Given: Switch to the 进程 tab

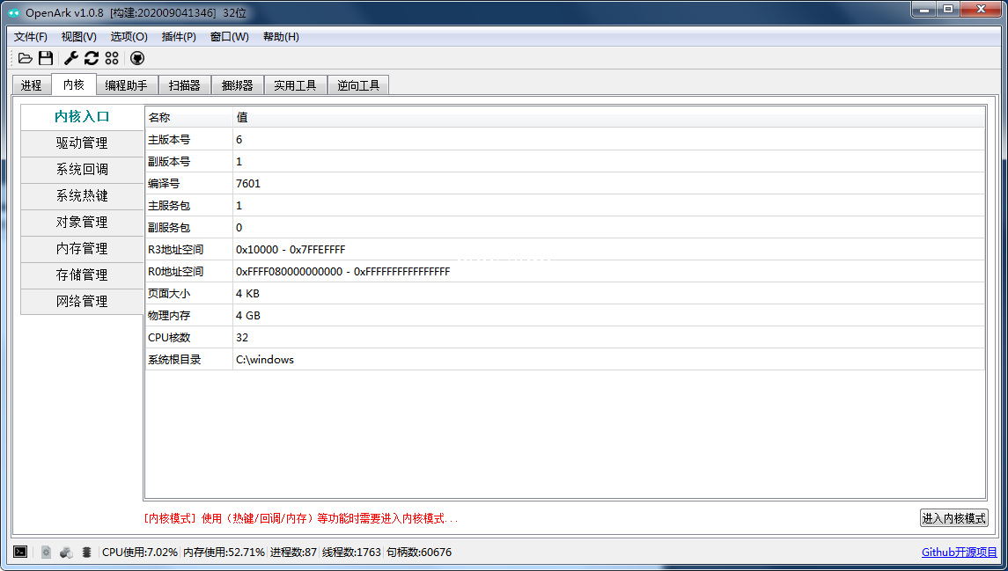Looking at the screenshot, I should click(32, 85).
